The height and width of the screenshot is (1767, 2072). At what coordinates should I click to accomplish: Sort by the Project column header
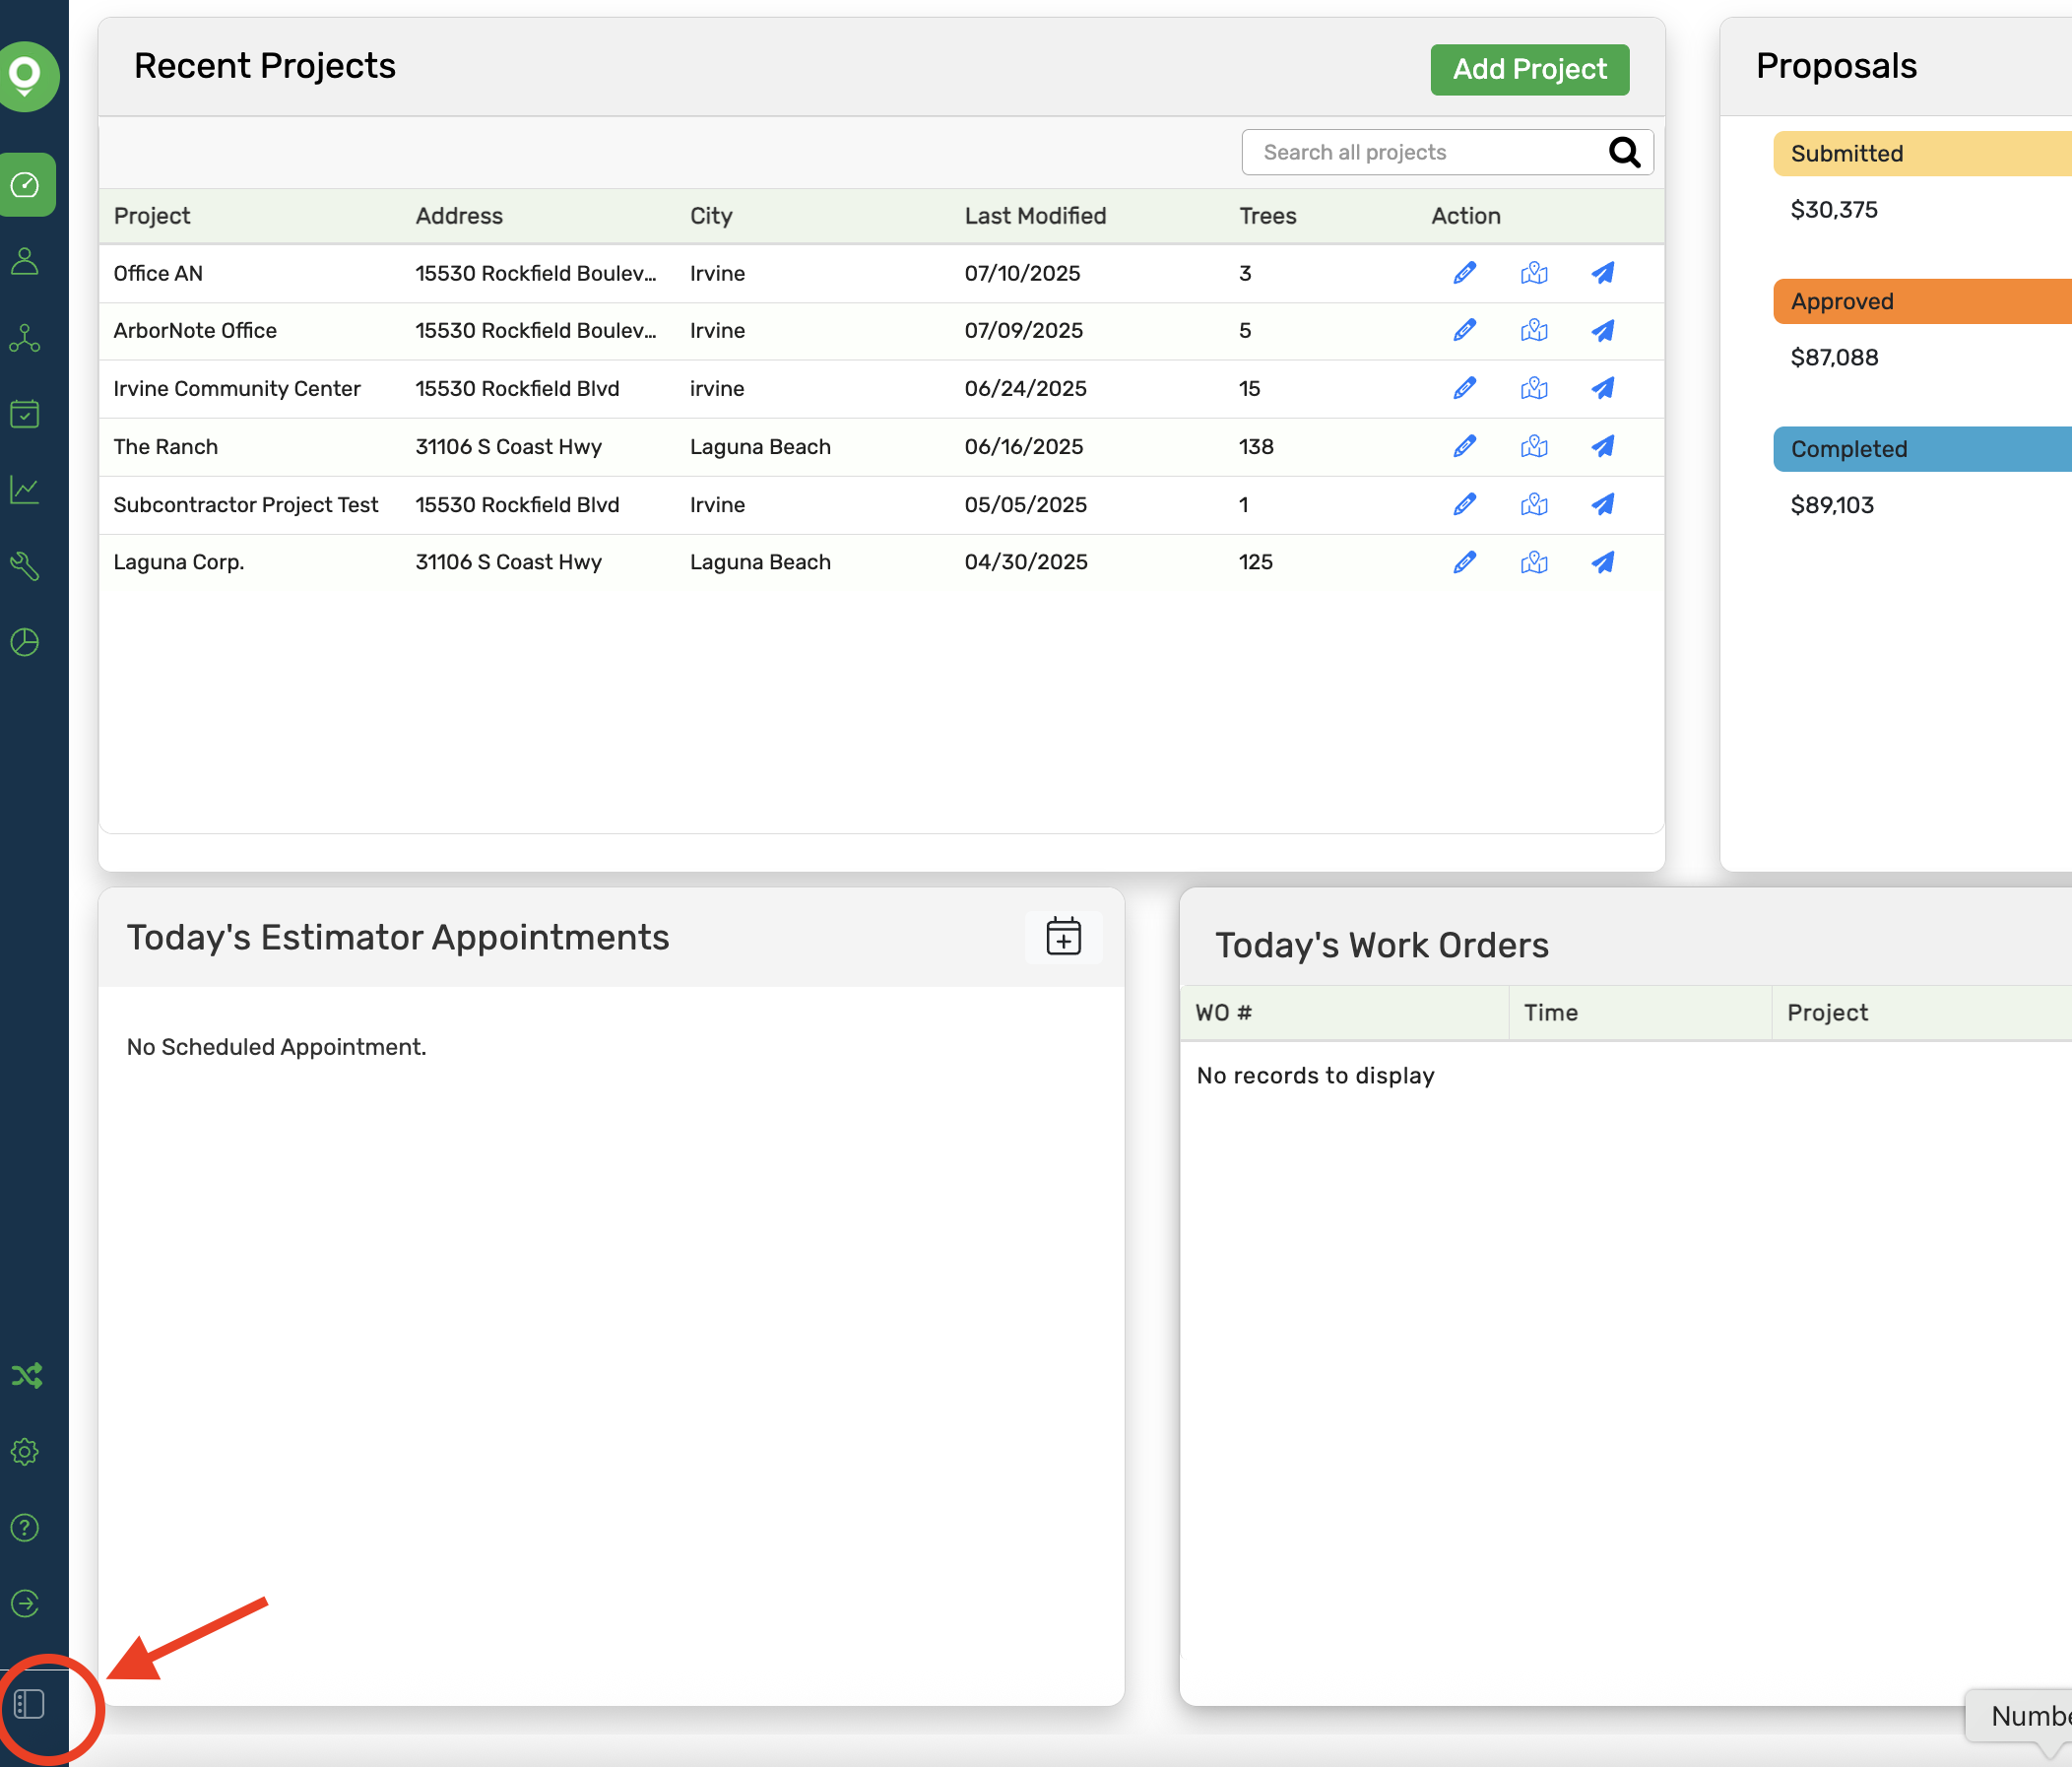click(x=151, y=216)
